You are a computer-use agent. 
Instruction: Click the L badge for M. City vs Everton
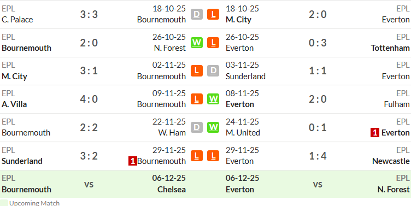coord(213,14)
